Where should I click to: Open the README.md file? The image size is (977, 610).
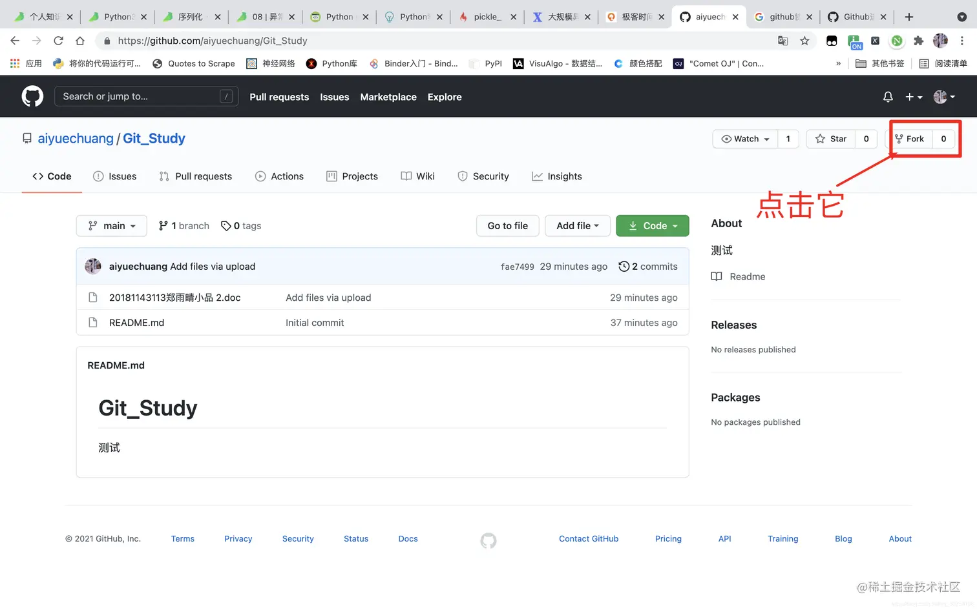coord(136,322)
